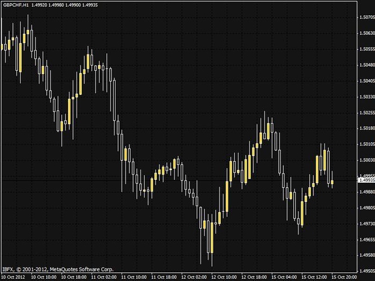Click the 1.49580 price axis label
The height and width of the screenshot is (281, 375).
pyautogui.click(x=367, y=255)
